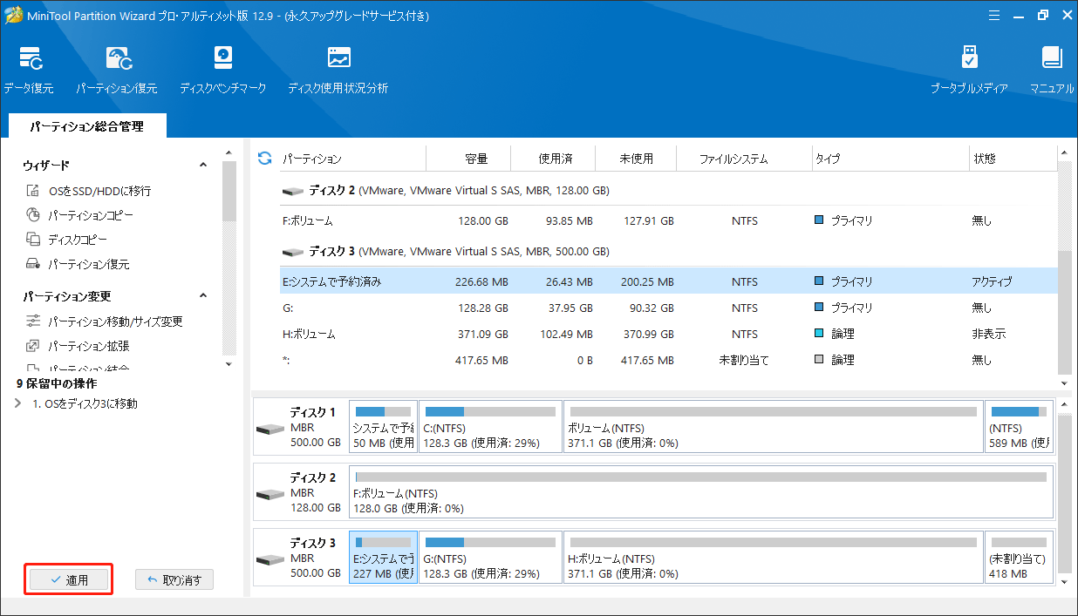
Task: Click the 128.28 GB capacity cell of G:
Action: point(481,308)
